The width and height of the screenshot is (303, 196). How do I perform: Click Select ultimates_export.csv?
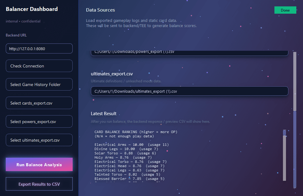click(39, 140)
